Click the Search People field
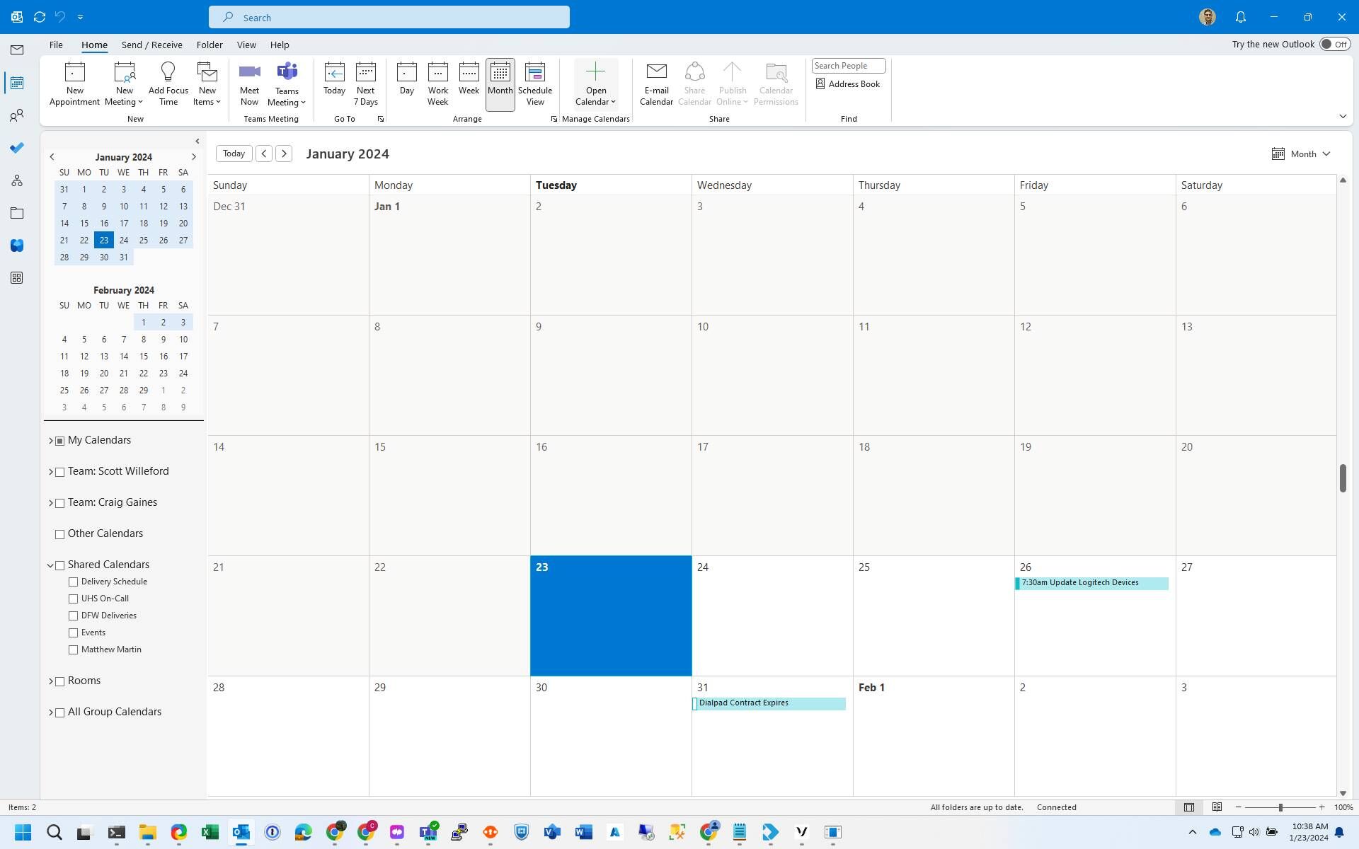Screen dimensions: 1359x849 tap(847, 65)
